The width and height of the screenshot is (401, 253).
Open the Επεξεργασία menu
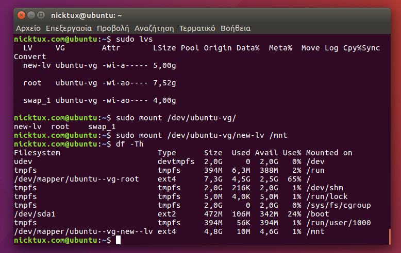[69, 28]
